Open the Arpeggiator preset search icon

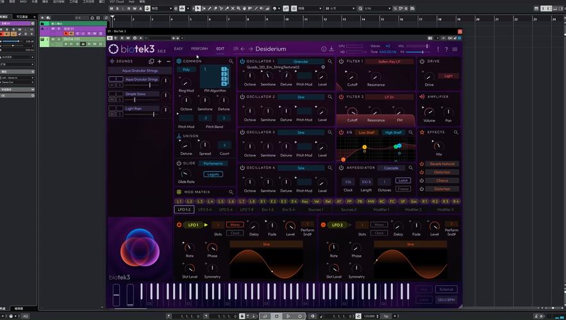(410, 168)
